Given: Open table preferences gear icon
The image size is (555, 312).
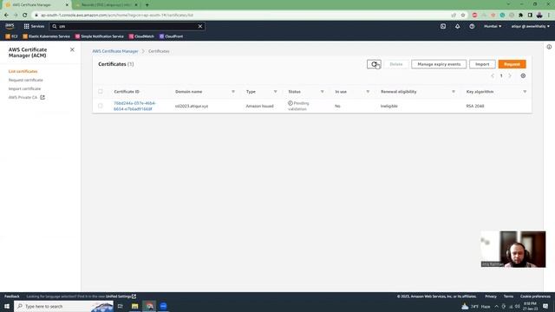Looking at the screenshot, I should 523,75.
